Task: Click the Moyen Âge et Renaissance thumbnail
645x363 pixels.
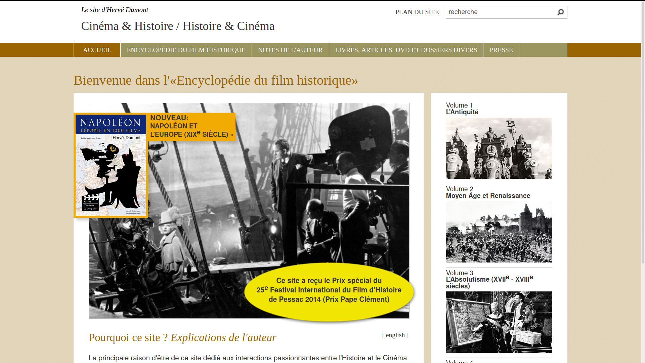Action: pos(499,232)
